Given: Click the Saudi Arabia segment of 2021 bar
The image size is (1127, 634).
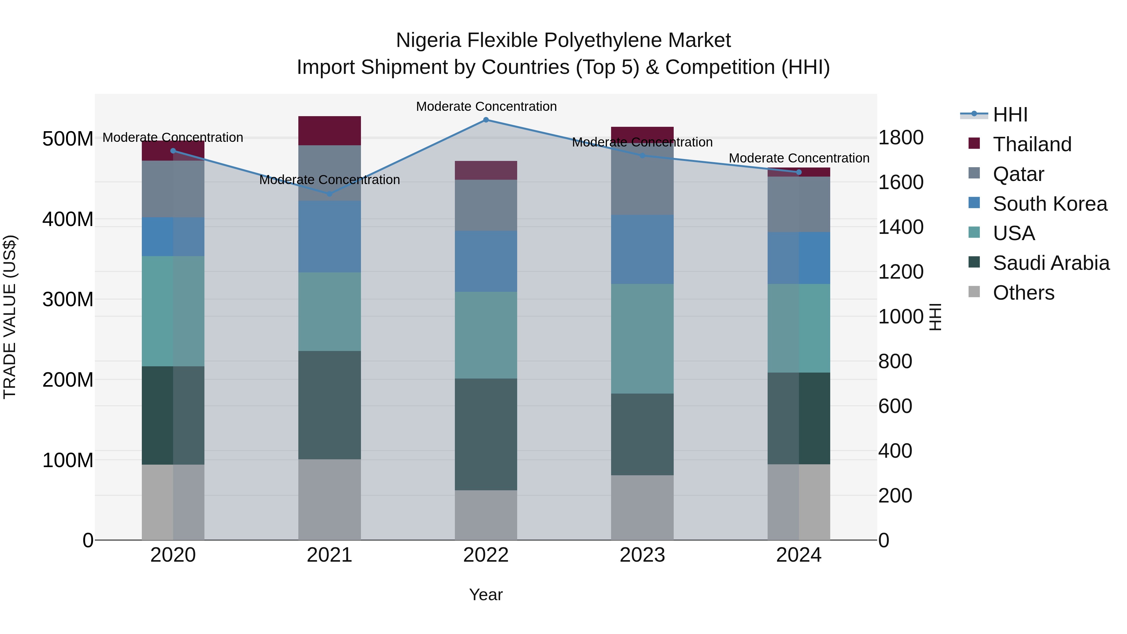Looking at the screenshot, I should pyautogui.click(x=329, y=405).
